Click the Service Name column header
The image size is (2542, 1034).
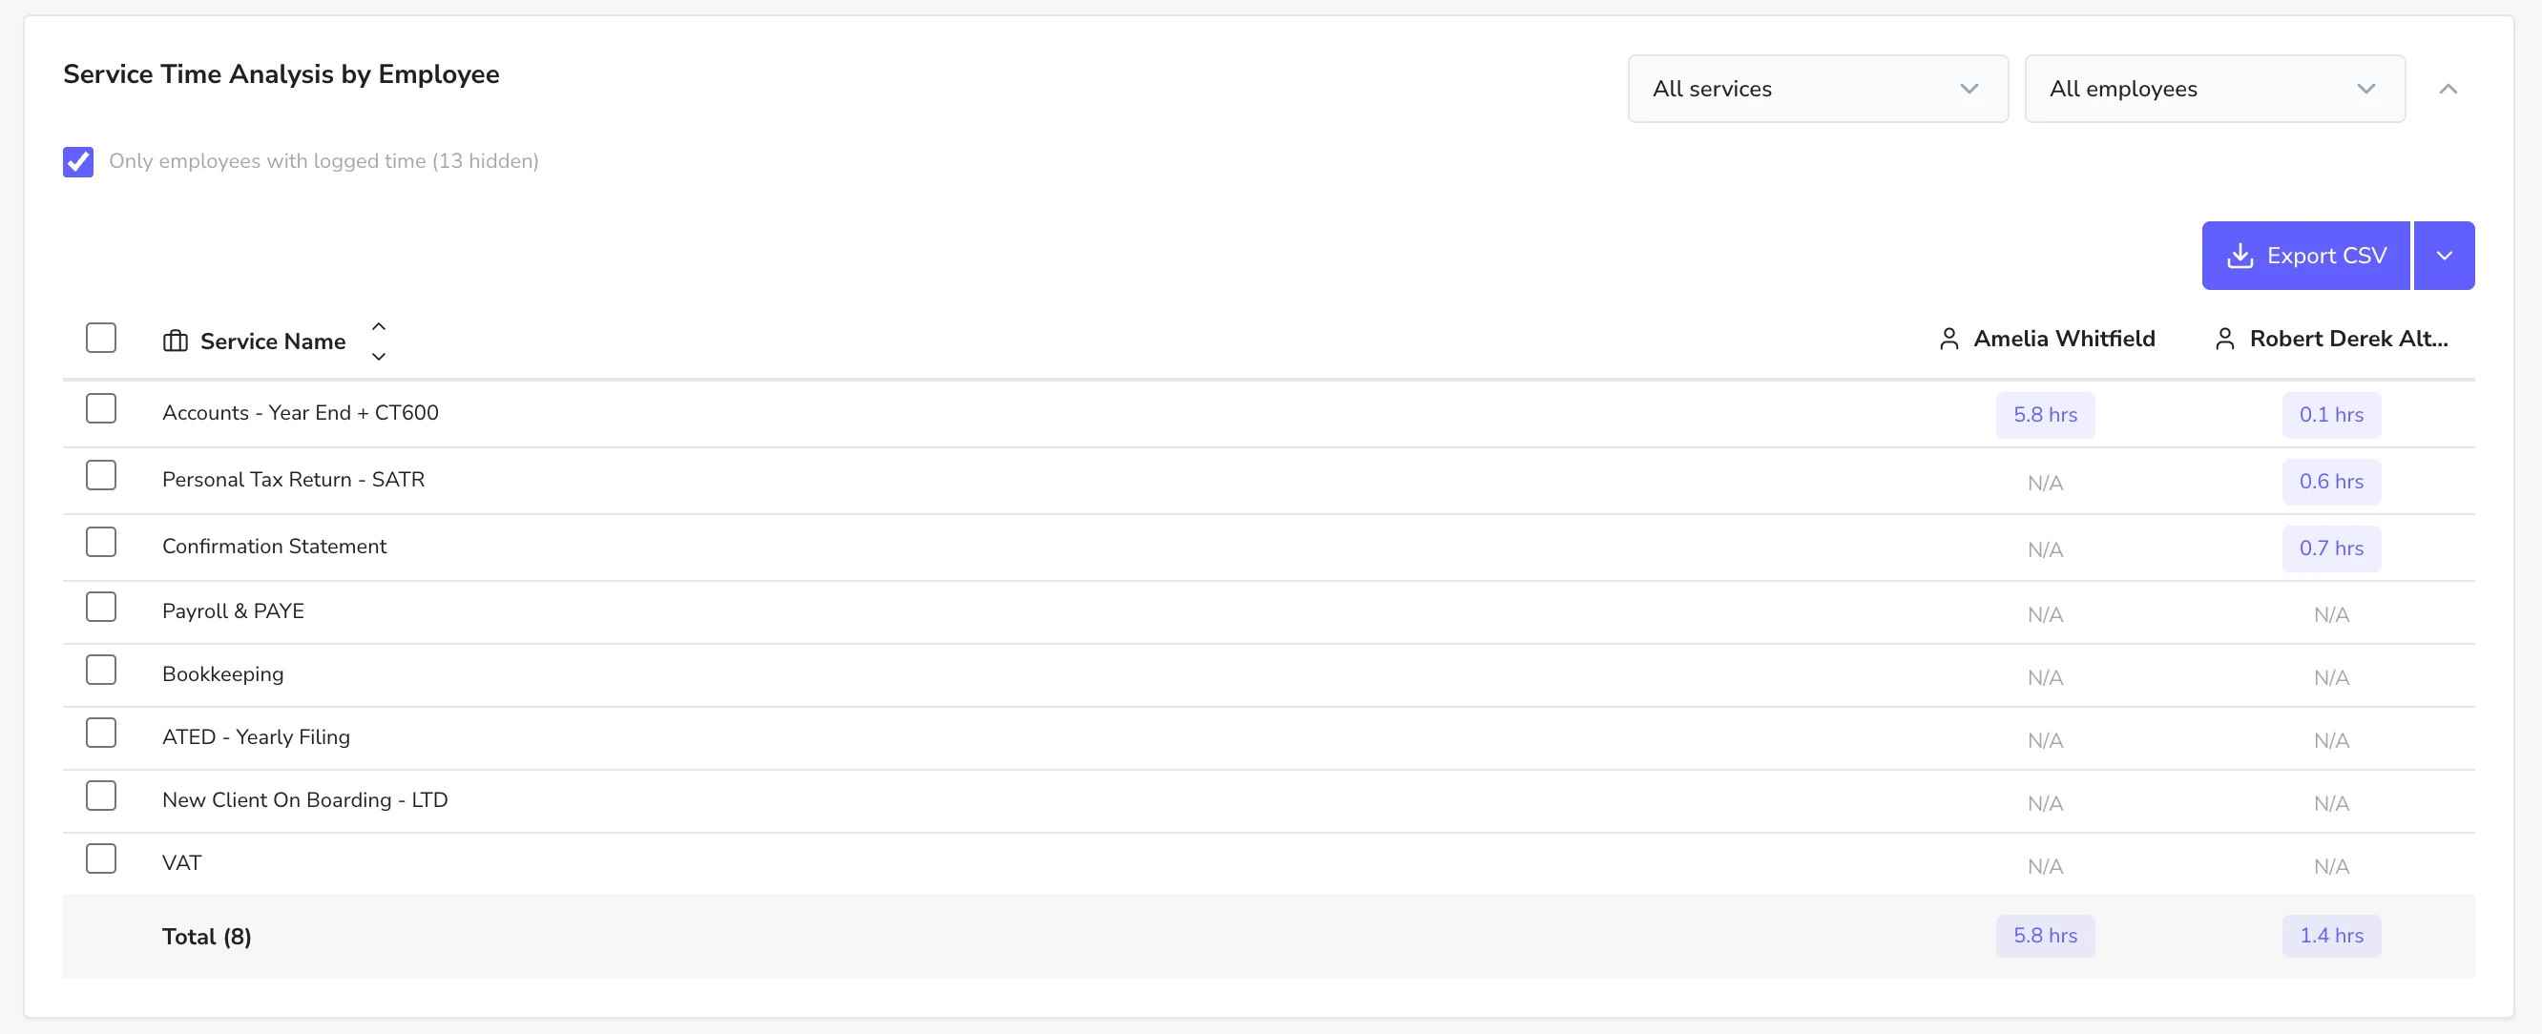coord(273,341)
